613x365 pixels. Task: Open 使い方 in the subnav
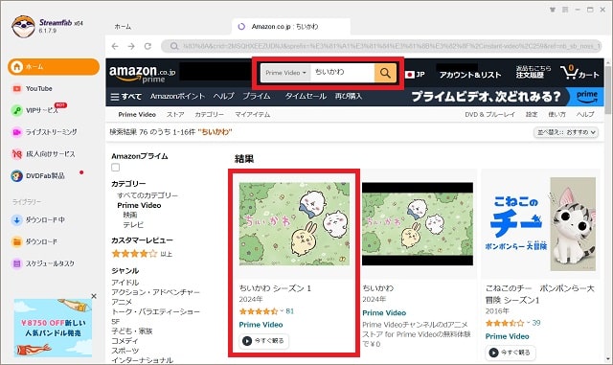pos(556,115)
